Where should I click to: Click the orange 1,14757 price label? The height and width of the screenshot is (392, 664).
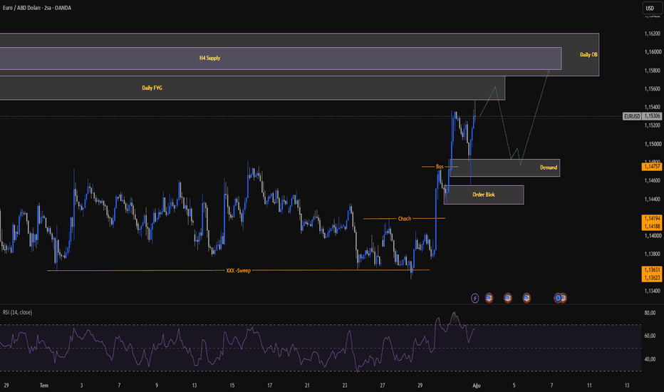click(652, 167)
